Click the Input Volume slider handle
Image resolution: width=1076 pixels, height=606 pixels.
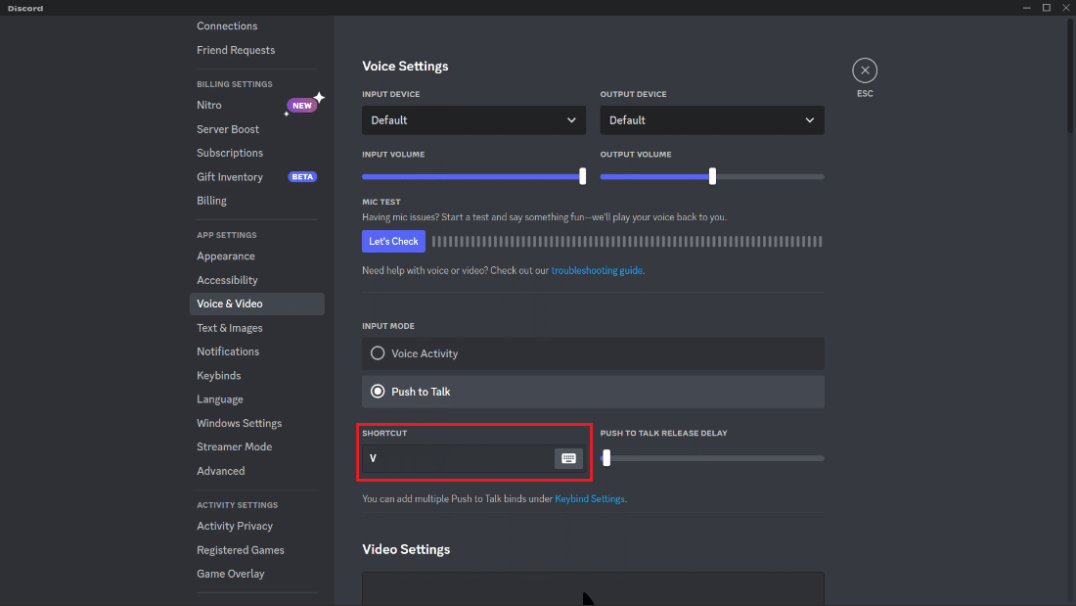(582, 176)
